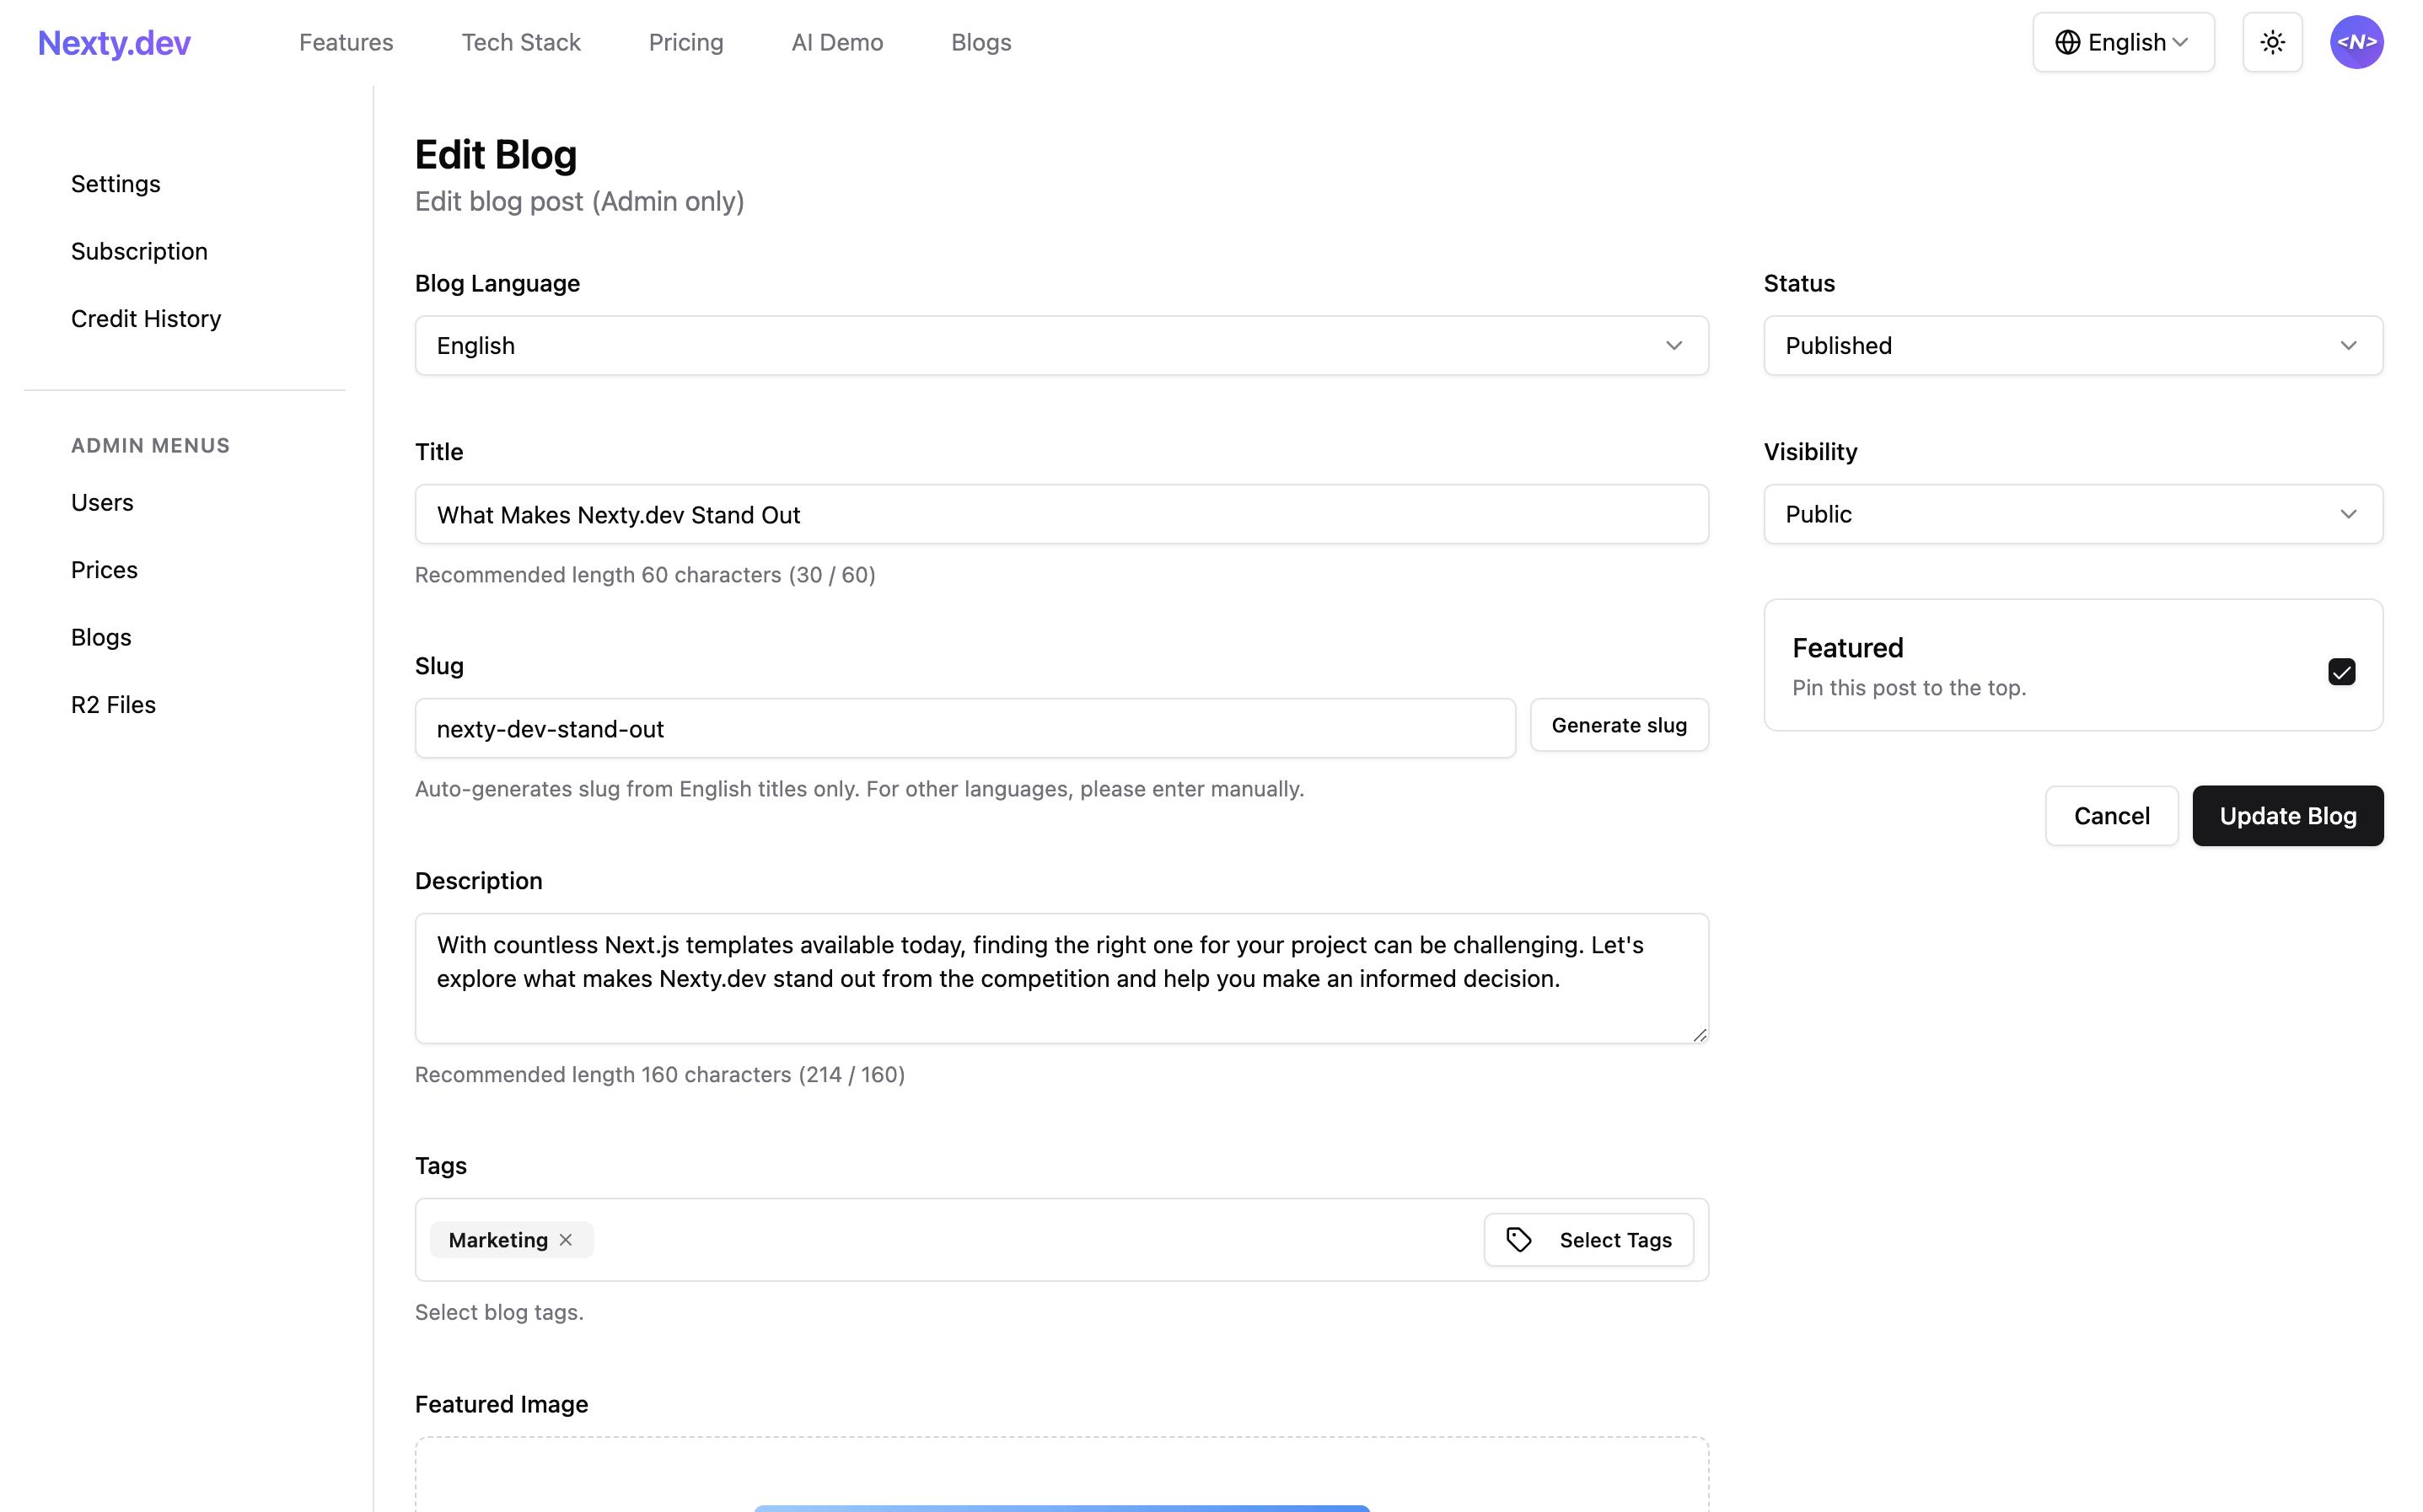Click into the Title input field
This screenshot has height=1512, width=2423.
1061,515
